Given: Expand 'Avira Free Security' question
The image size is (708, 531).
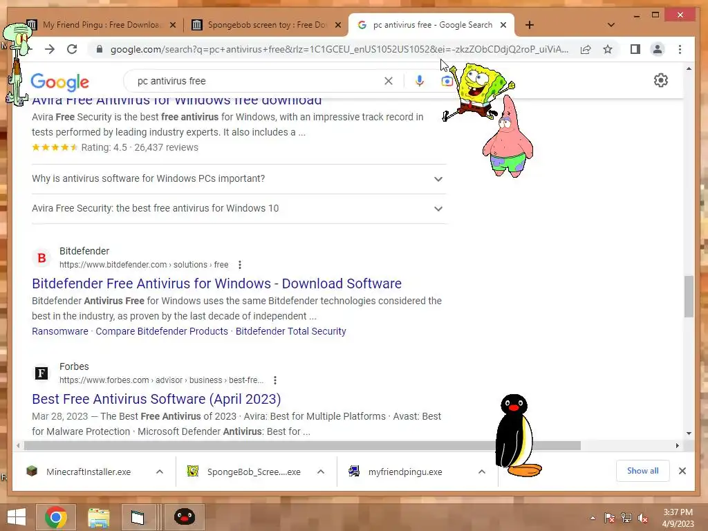Looking at the screenshot, I should point(239,209).
